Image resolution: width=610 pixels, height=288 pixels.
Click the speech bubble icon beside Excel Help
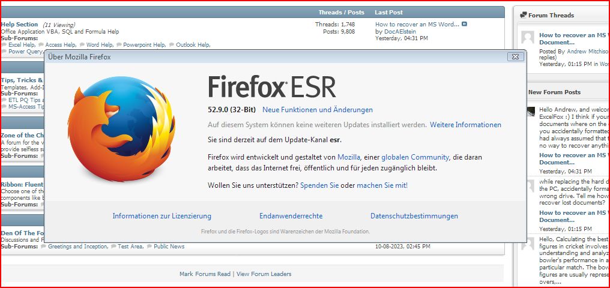[4, 44]
